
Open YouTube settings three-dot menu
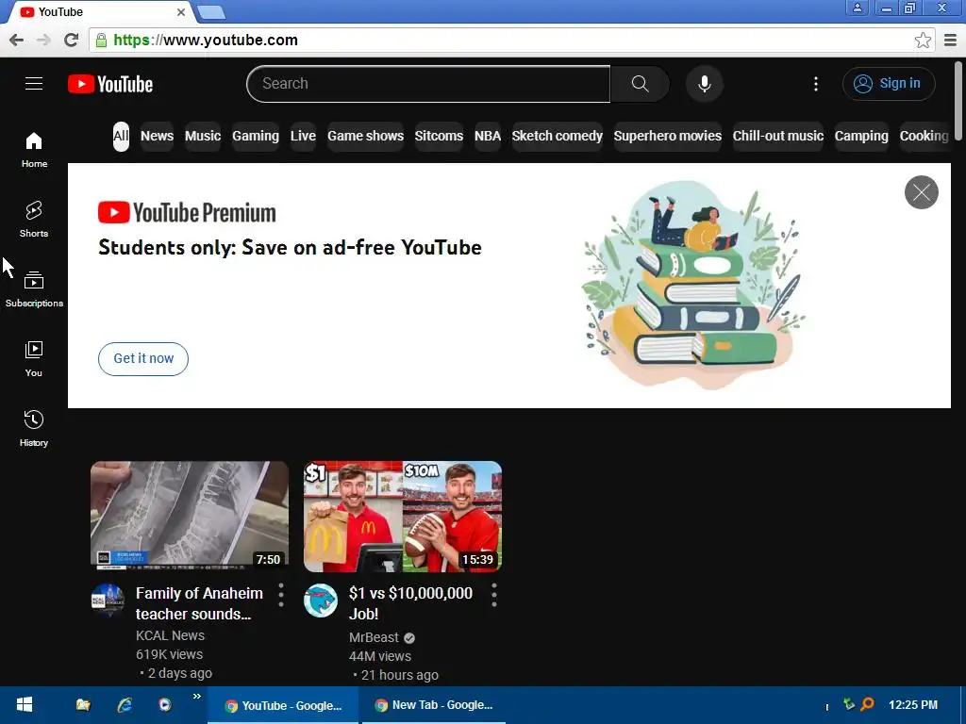click(816, 84)
